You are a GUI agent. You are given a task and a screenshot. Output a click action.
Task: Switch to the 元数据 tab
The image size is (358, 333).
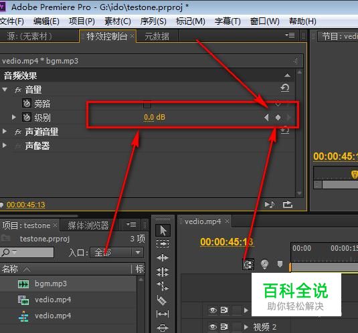point(157,37)
